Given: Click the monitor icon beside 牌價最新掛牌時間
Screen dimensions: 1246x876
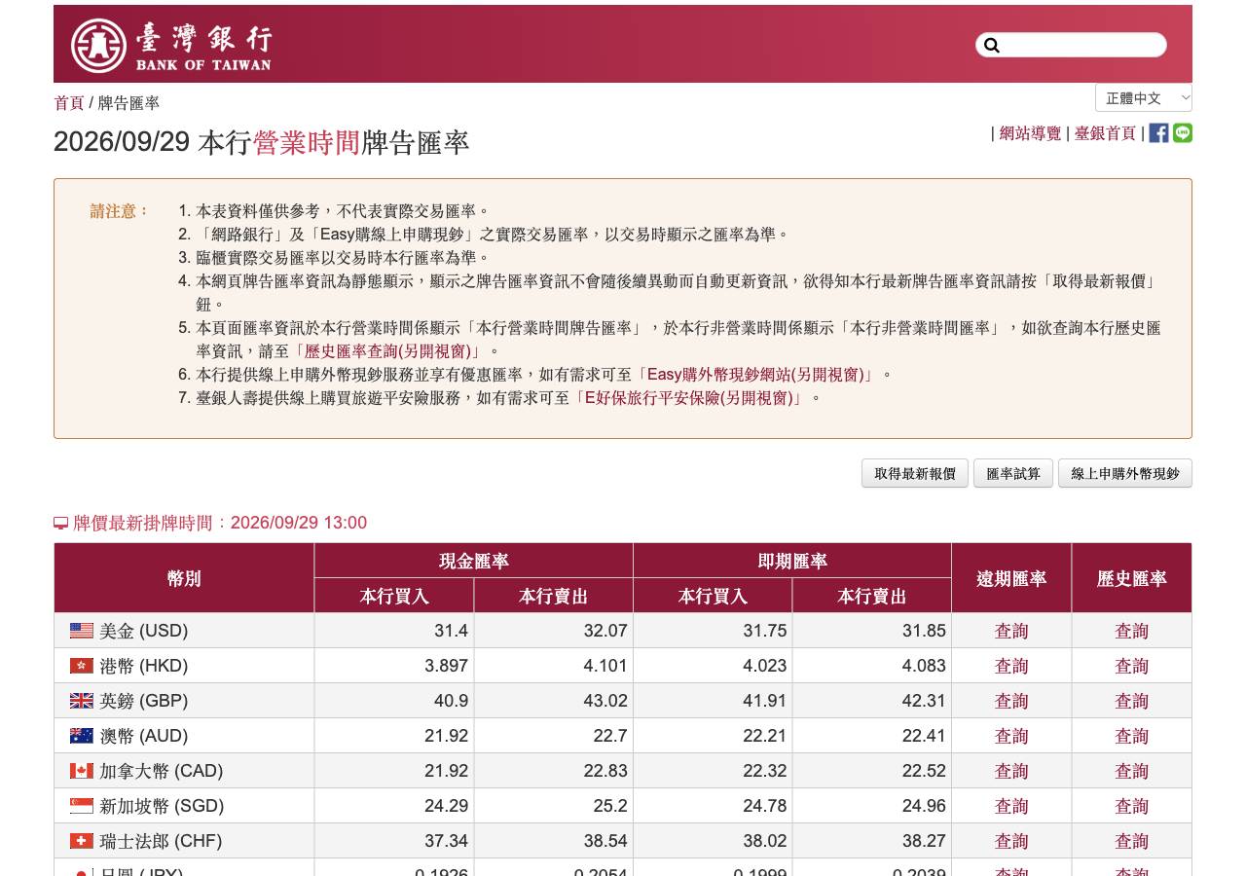Looking at the screenshot, I should point(61,524).
